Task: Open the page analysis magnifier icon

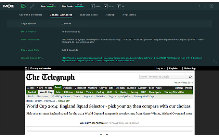Action: (23, 6)
